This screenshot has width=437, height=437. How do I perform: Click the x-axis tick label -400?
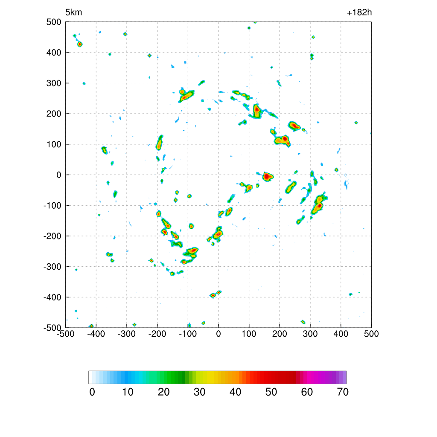point(96,334)
